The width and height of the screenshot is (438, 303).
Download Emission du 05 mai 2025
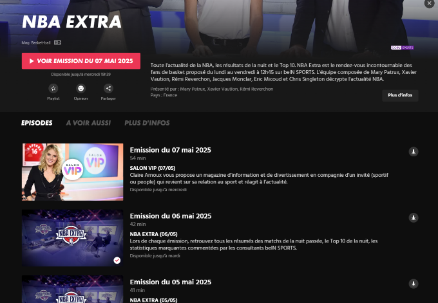point(414,284)
